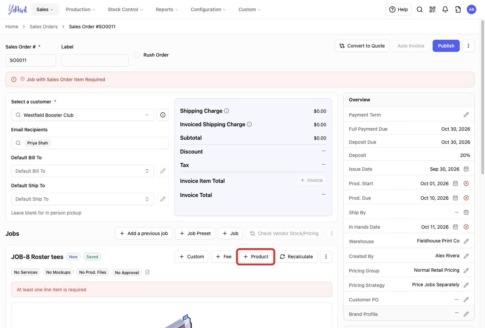Open the Default Bill To selector
The image size is (485, 328).
tap(83, 171)
